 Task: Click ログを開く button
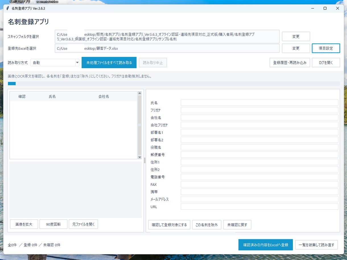[x=326, y=63]
